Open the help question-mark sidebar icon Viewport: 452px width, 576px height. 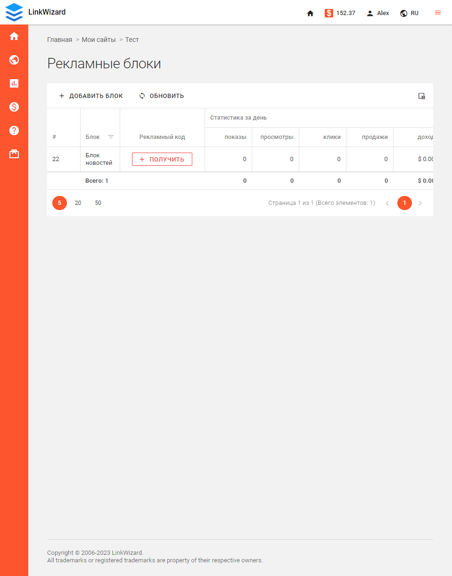[14, 130]
